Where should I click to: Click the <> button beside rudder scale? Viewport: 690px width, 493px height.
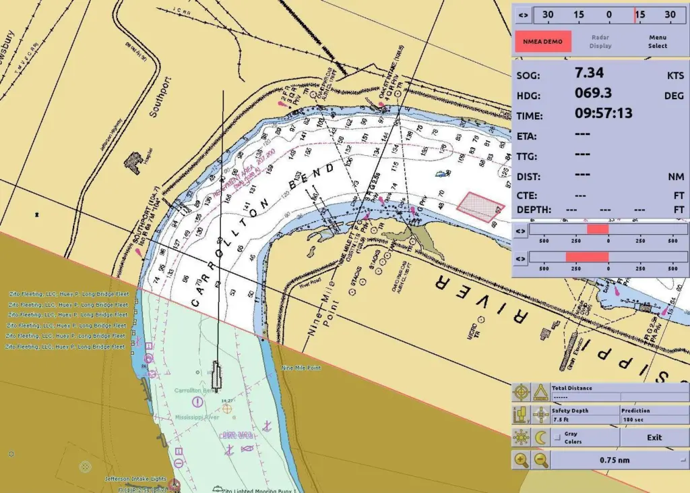pyautogui.click(x=523, y=15)
